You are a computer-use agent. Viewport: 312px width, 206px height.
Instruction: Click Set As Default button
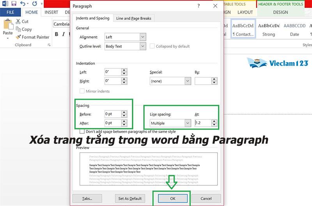coord(130,198)
